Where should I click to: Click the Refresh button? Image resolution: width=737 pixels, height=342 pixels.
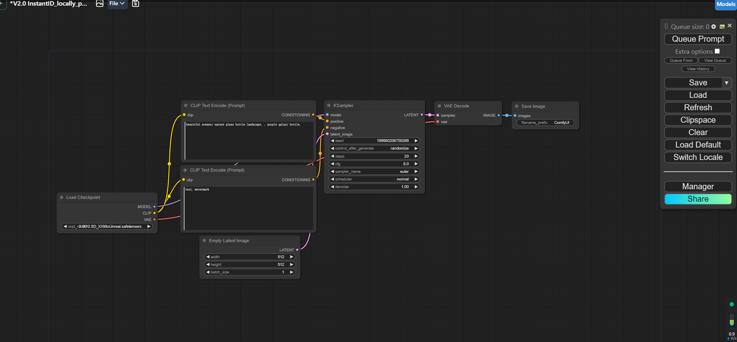698,108
